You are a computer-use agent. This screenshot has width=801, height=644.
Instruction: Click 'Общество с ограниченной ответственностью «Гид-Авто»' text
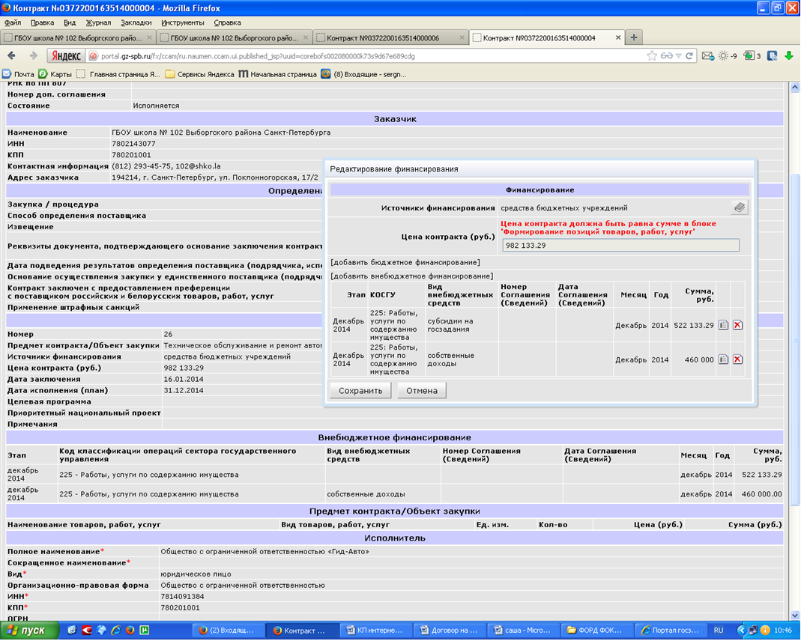265,552
